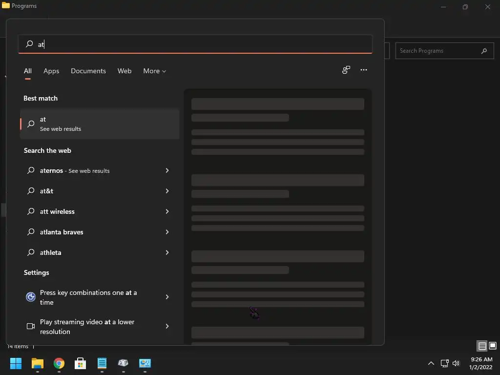Click the search icon in Search Programs box
The height and width of the screenshot is (375, 500).
coord(484,51)
